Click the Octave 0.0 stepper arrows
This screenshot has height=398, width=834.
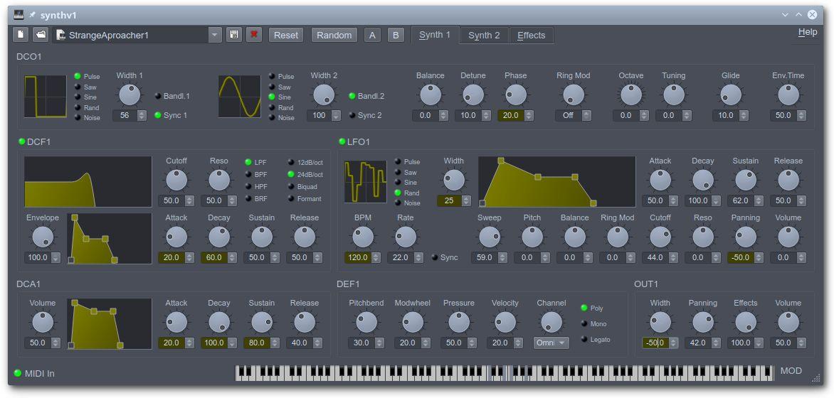tap(645, 115)
